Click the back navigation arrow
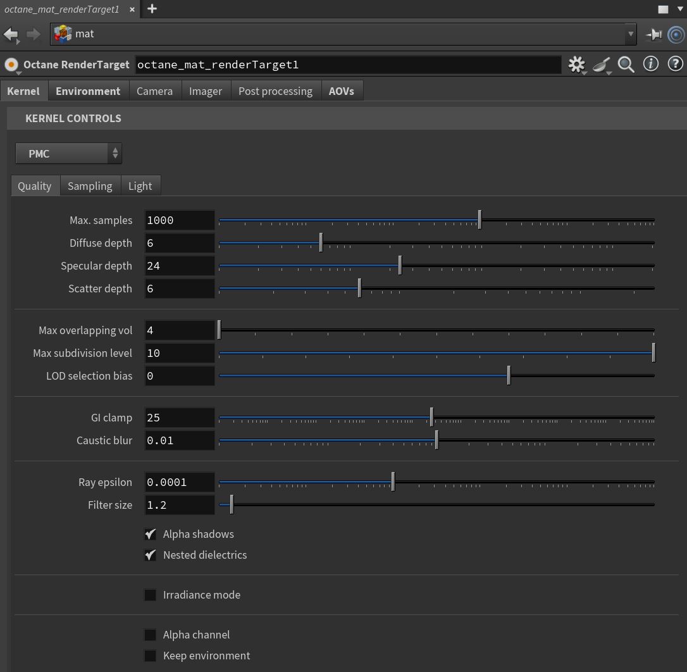 (11, 34)
